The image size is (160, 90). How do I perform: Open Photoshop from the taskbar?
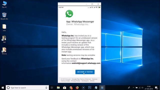click(89, 88)
